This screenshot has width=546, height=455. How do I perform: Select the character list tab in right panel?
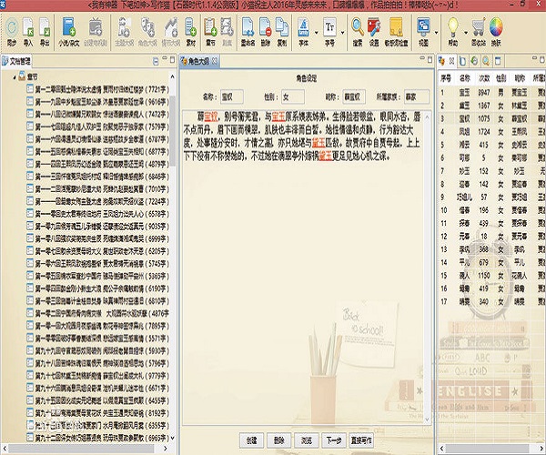pos(441,61)
